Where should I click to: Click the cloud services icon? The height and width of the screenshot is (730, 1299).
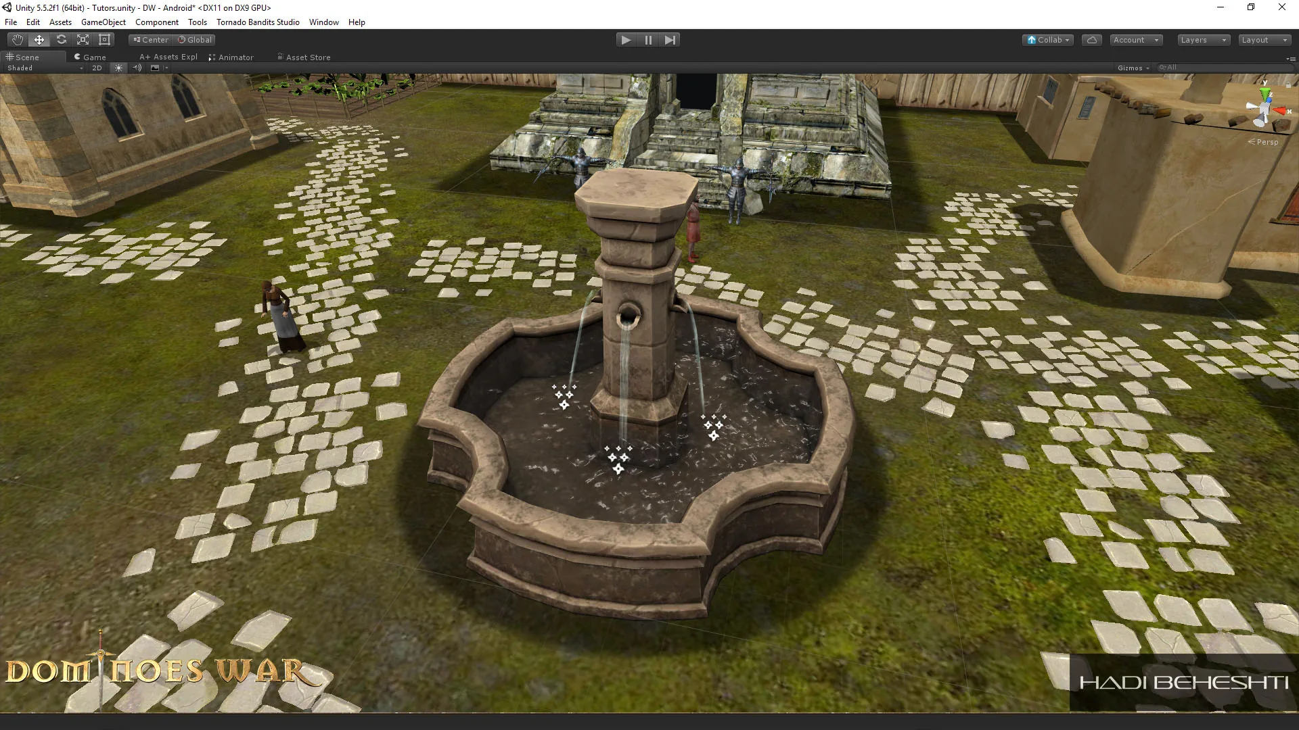(1091, 40)
